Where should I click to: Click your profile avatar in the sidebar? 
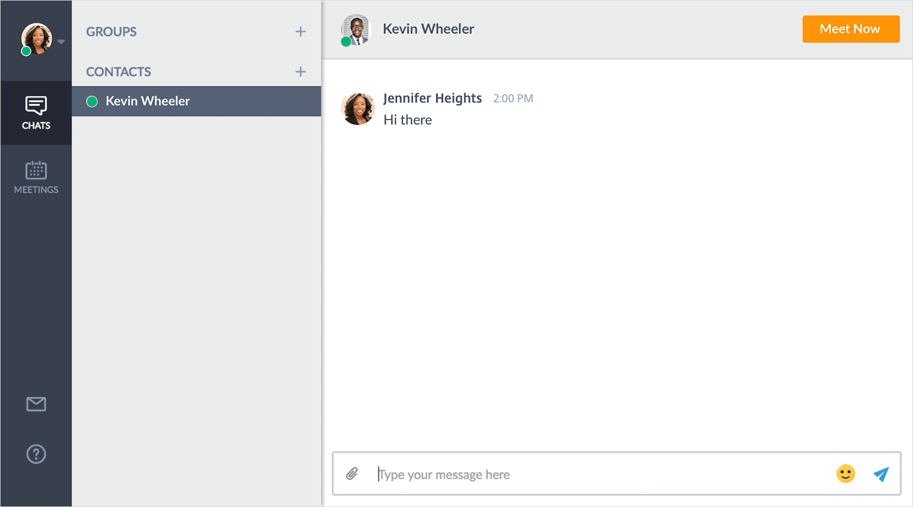click(x=36, y=39)
